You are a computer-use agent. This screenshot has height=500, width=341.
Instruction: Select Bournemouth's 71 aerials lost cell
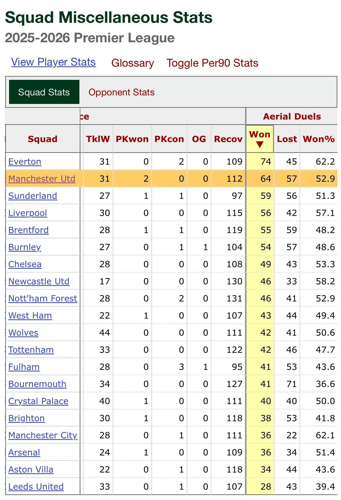(x=287, y=384)
